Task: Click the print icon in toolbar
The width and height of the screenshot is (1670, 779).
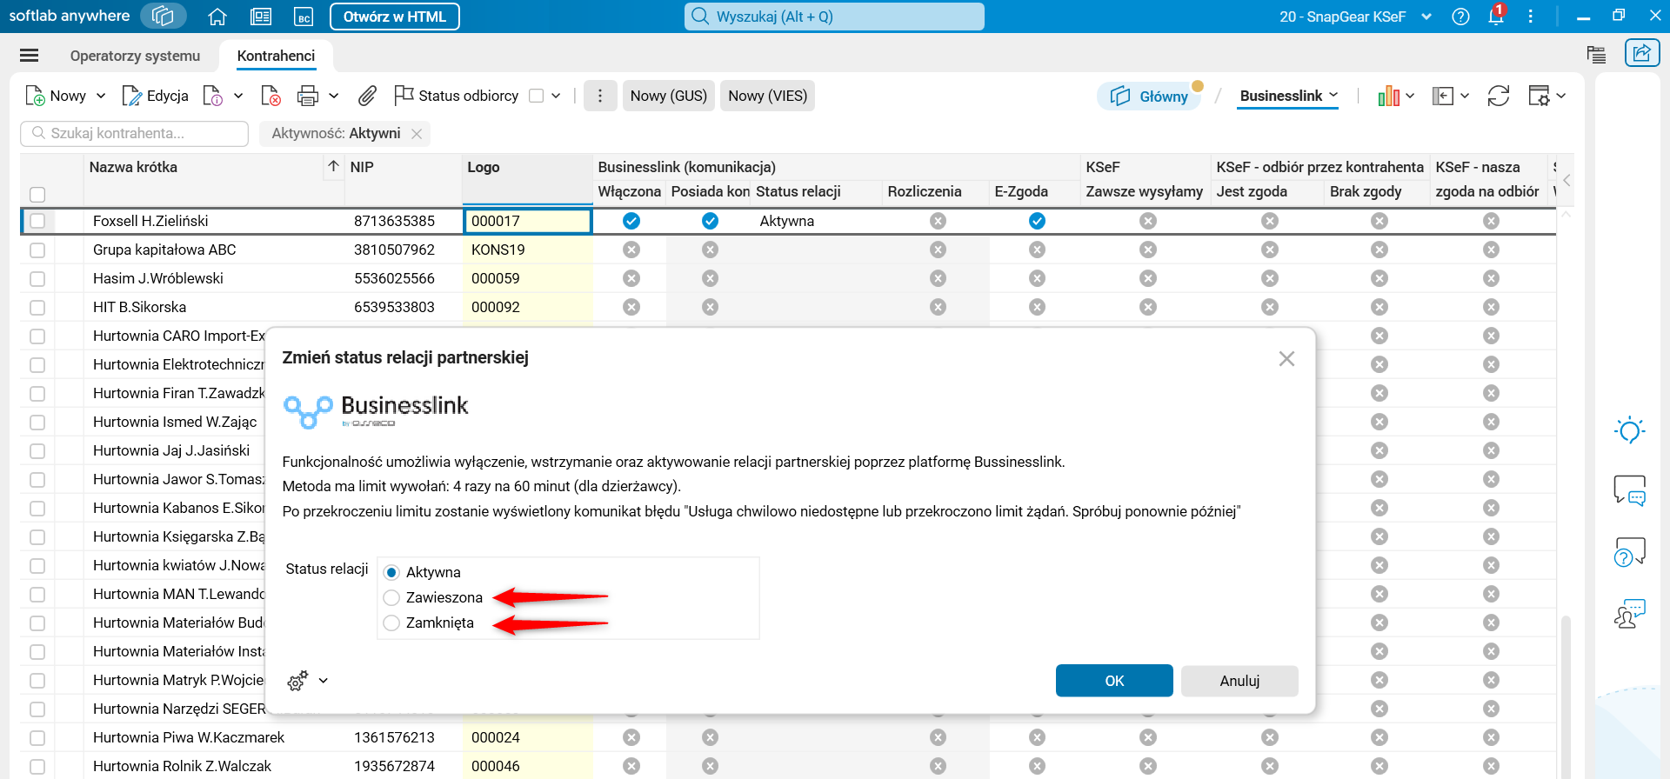Action: [x=307, y=96]
